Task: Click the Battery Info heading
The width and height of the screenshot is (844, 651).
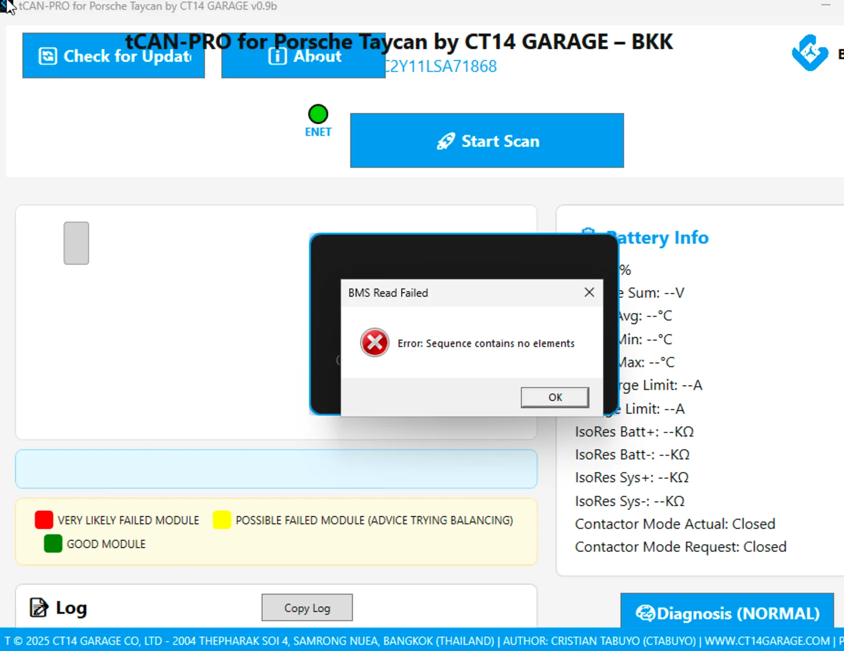Action: point(657,237)
